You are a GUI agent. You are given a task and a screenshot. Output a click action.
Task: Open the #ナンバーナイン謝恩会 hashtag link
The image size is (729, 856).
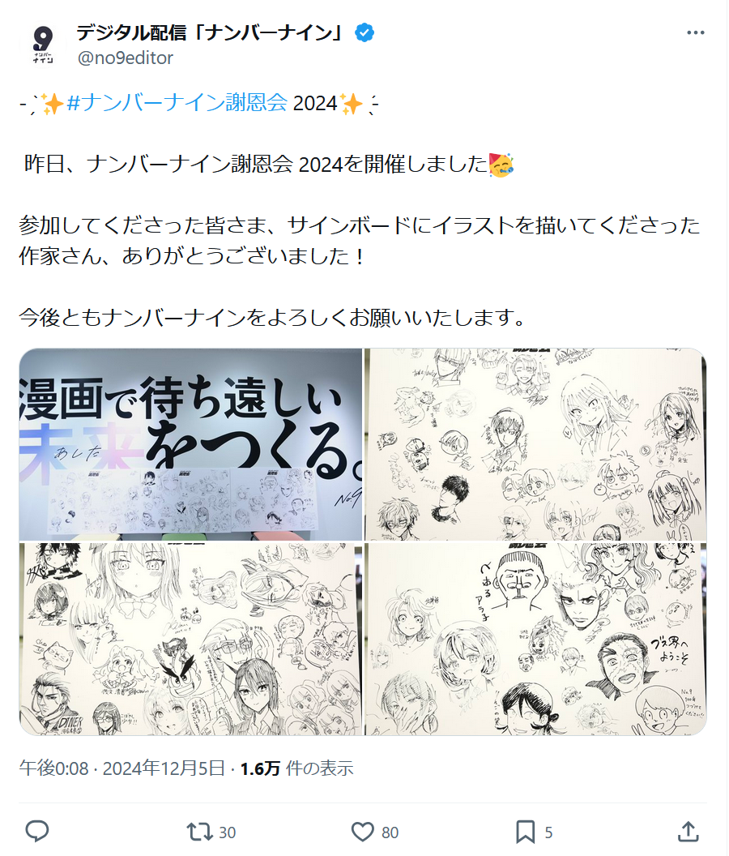click(177, 103)
